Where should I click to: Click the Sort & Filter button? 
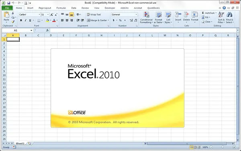[221, 18]
